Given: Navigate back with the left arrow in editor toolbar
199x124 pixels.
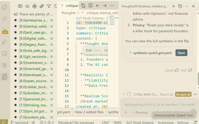Looking at the screenshot, I should [98, 6].
